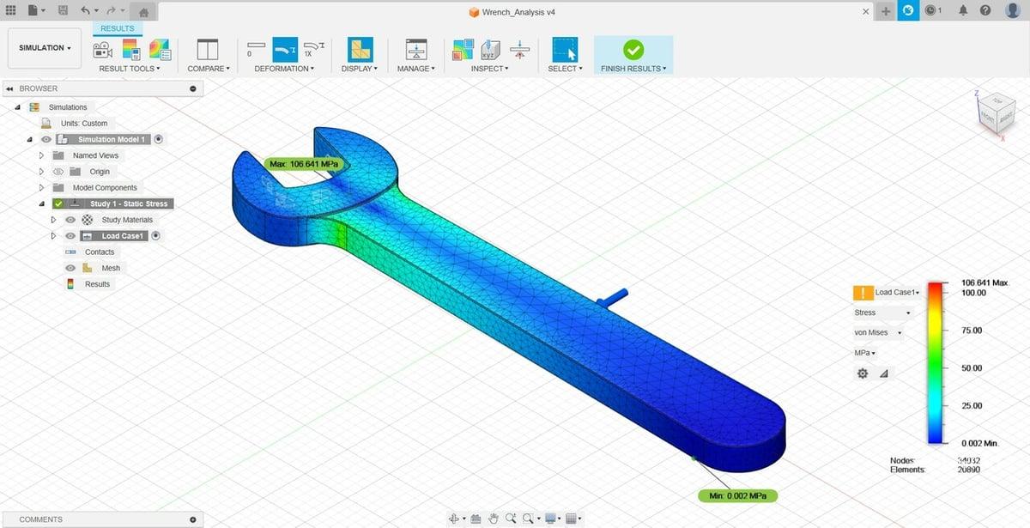The width and height of the screenshot is (1030, 528).
Task: Choose the Undeformed deformation scale icon
Action: 256,49
